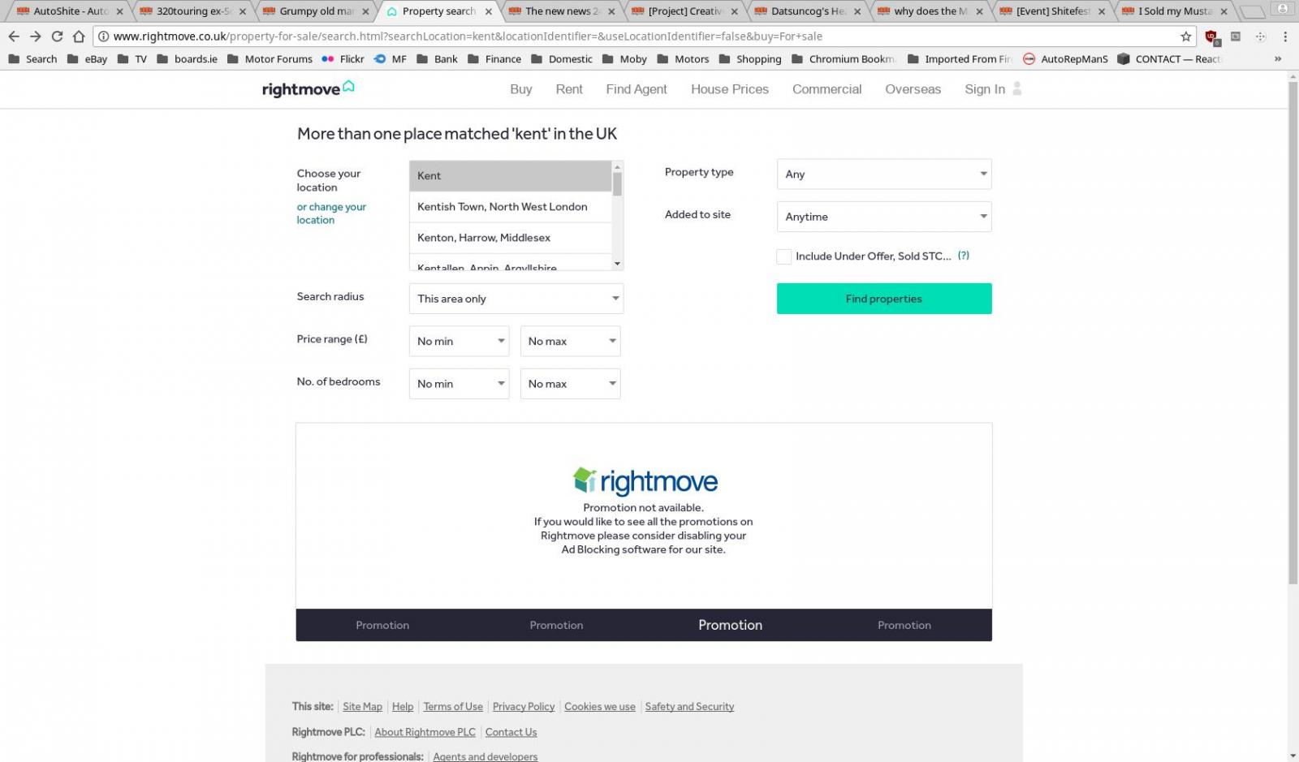The height and width of the screenshot is (762, 1299).
Task: Open the Terms of Use link
Action: tap(453, 707)
